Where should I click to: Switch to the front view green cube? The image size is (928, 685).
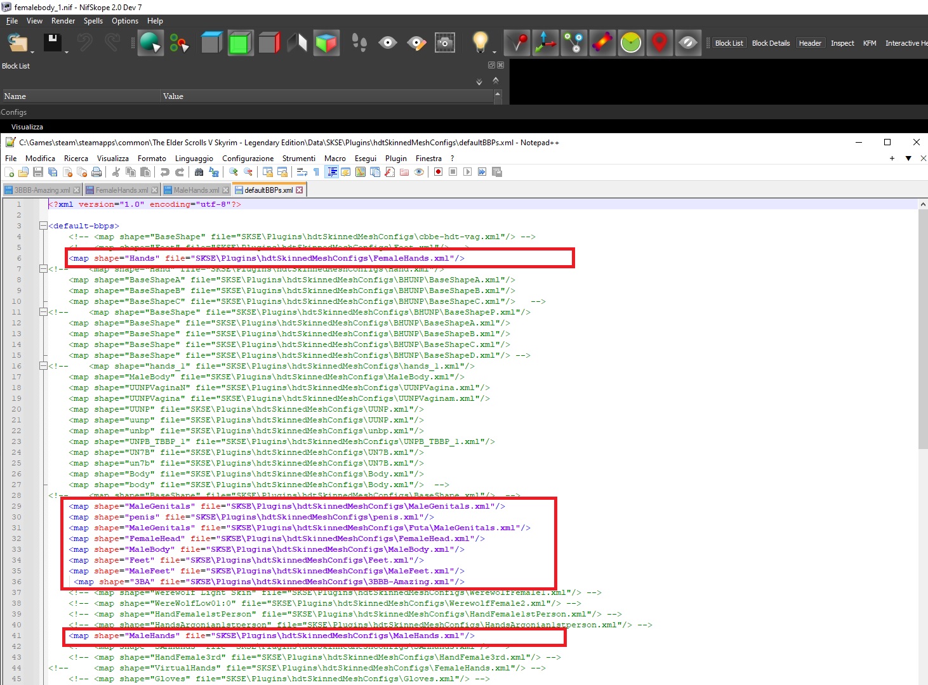(x=241, y=43)
